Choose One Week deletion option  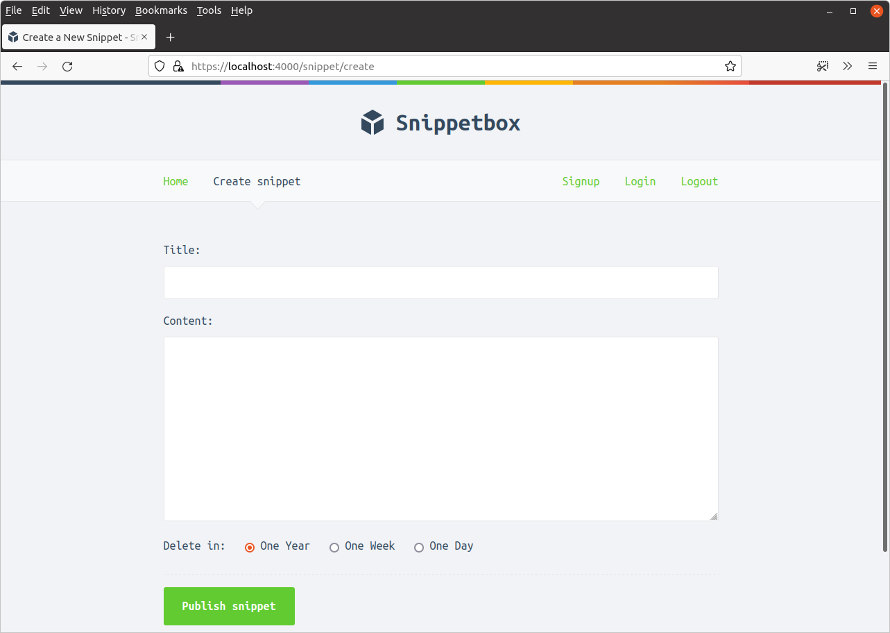(334, 548)
